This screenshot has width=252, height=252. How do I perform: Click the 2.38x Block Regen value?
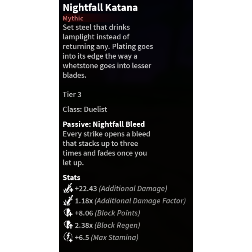click(x=84, y=225)
